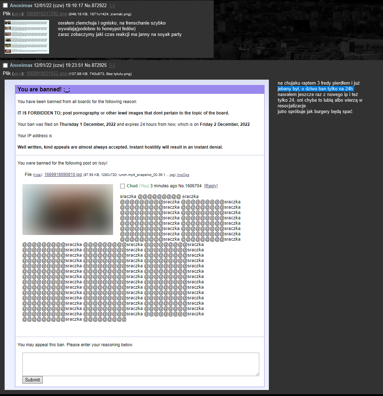This screenshot has height=396, width=383.
Task: Open file link 1669919031552.png
Action: click(46, 74)
